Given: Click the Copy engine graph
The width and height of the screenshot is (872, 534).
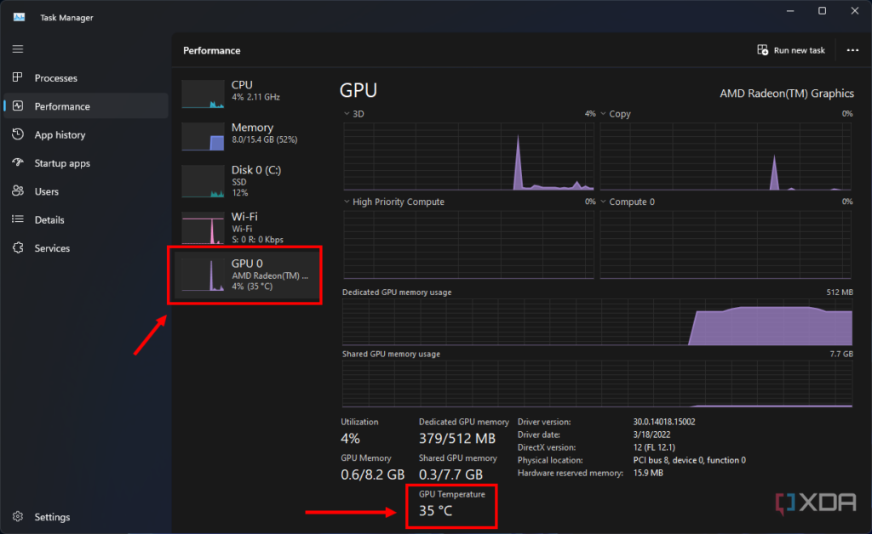Looking at the screenshot, I should 726,156.
